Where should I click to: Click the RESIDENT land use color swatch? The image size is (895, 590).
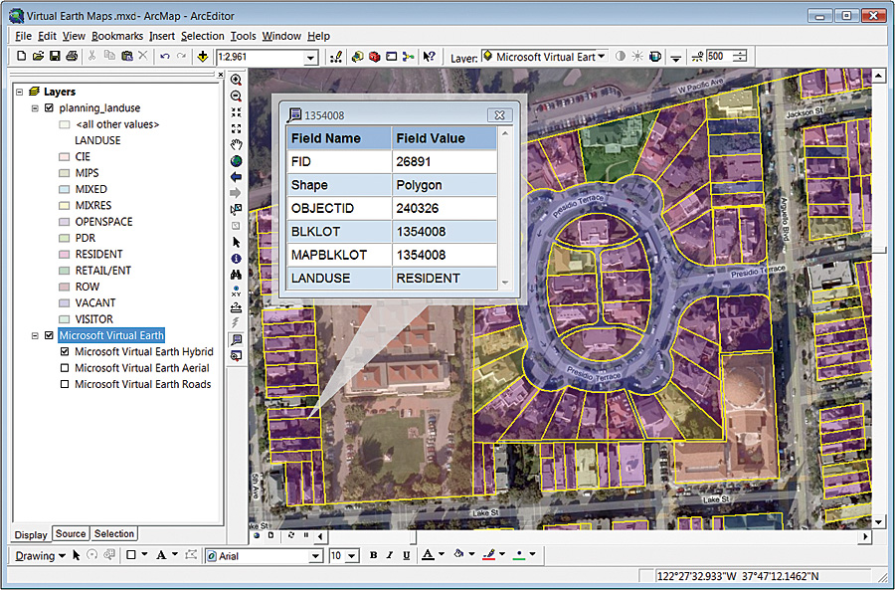(x=64, y=255)
